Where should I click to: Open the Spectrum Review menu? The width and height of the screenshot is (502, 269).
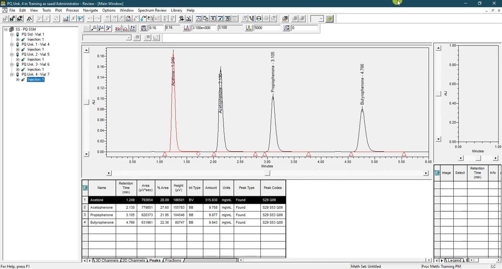pos(152,10)
